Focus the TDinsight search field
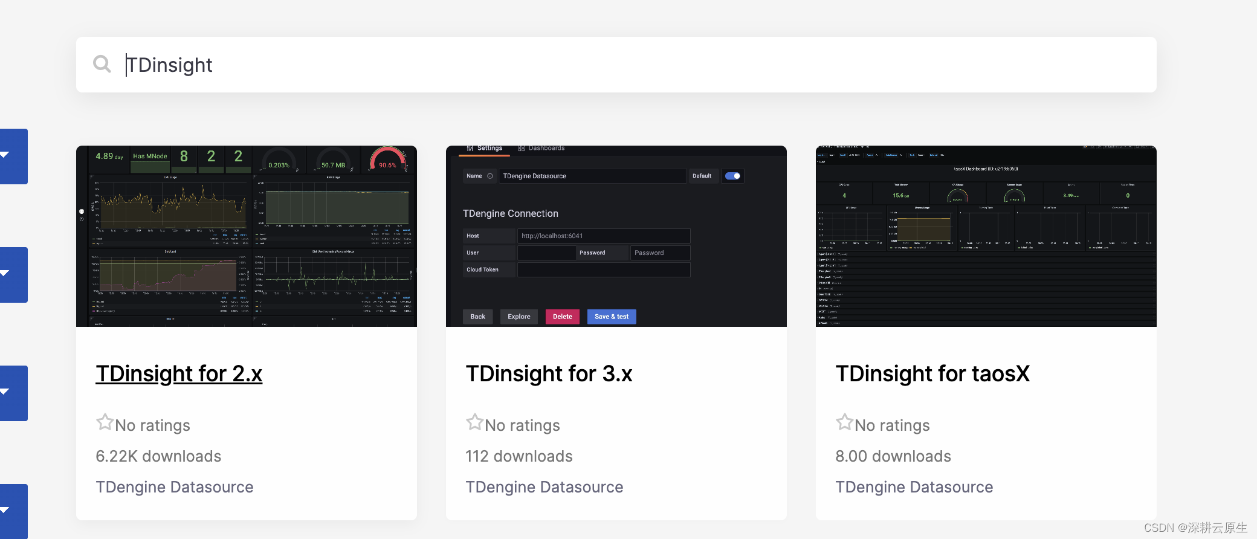1257x539 pixels. click(616, 65)
